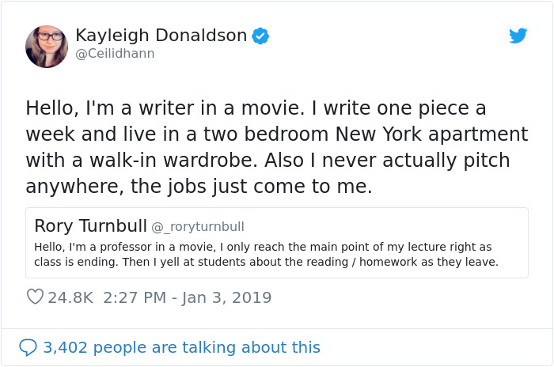Image resolution: width=554 pixels, height=367 pixels.
Task: Click the phrase 'jobs just come to me'
Action: tap(270, 186)
